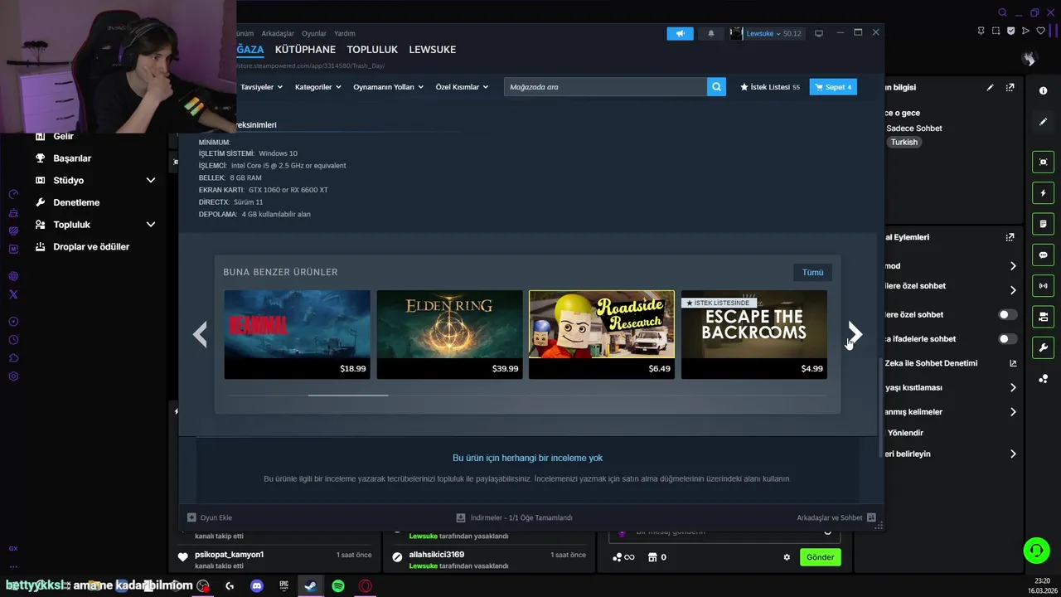
Task: Open the LEWSUKE profile tab
Action: coord(432,50)
